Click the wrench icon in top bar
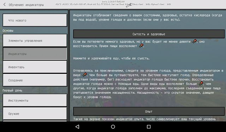Image resolution: width=226 pixels, height=132 pixels. 129,5
